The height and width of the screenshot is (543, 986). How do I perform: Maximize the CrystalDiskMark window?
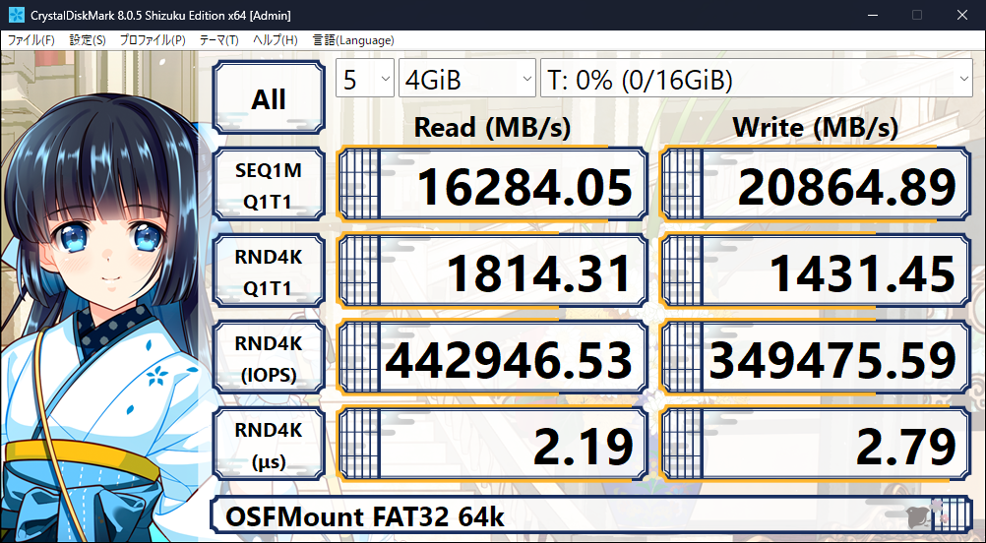pyautogui.click(x=917, y=15)
